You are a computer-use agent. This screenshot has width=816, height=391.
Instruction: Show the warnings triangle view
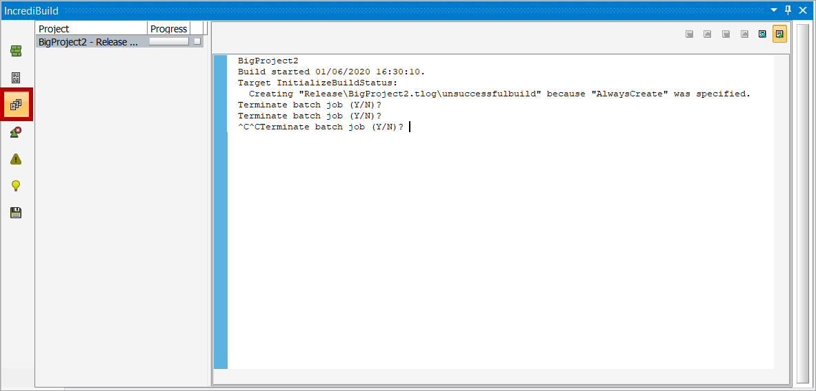click(x=16, y=159)
